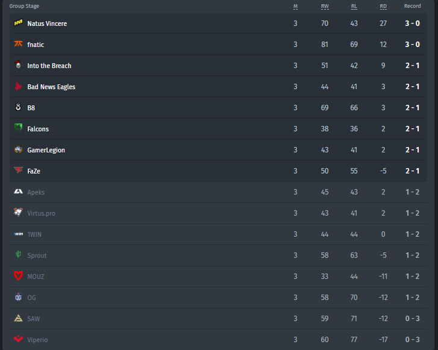Image resolution: width=438 pixels, height=350 pixels.
Task: Open the Apeks team link
Action: click(36, 192)
